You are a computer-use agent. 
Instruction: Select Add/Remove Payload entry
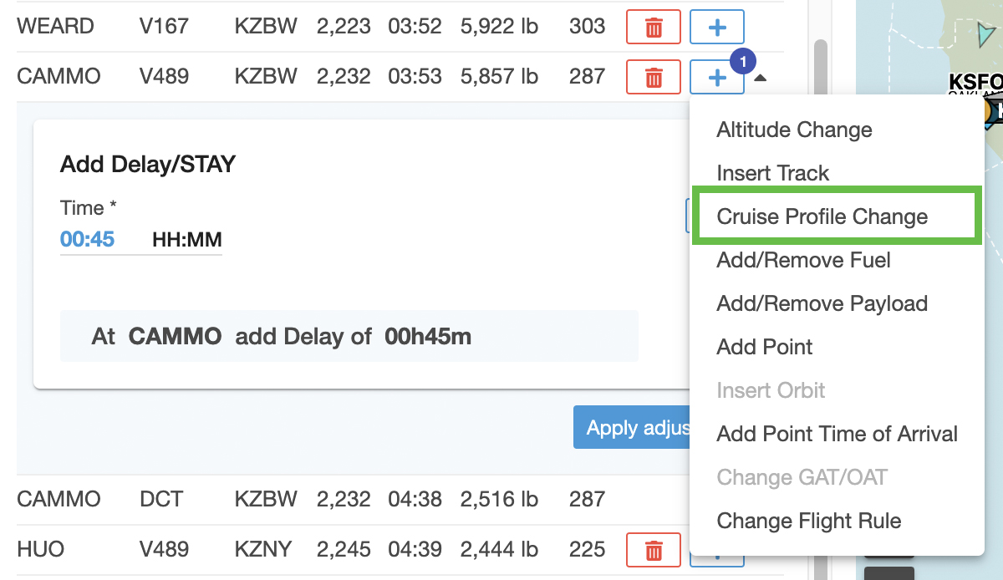coord(822,303)
